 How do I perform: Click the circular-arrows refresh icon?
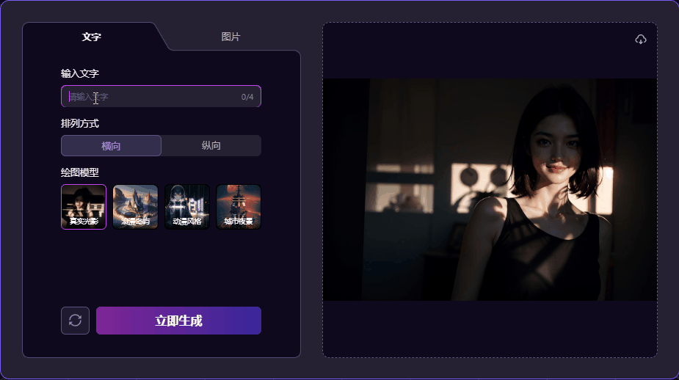75,321
